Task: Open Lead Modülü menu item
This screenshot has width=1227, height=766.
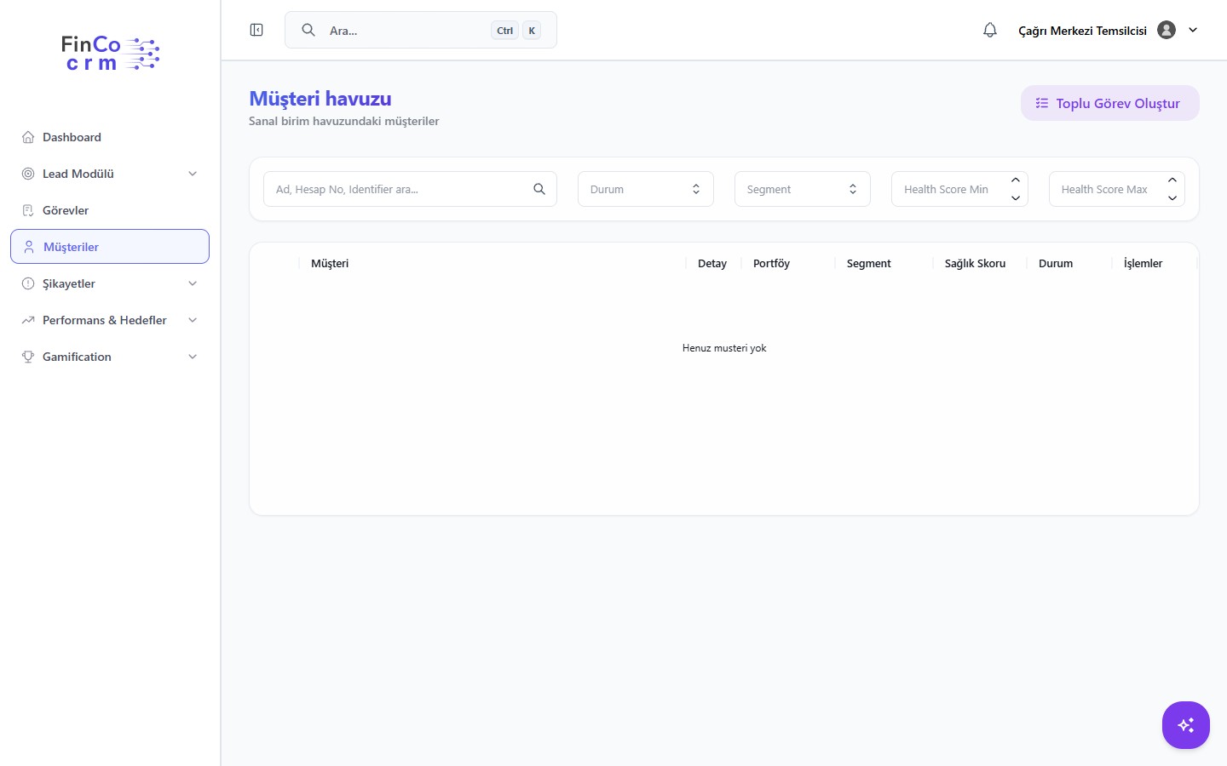Action: (x=110, y=174)
